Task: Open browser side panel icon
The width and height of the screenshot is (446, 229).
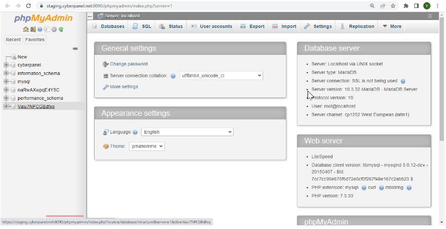Action: 416,6
